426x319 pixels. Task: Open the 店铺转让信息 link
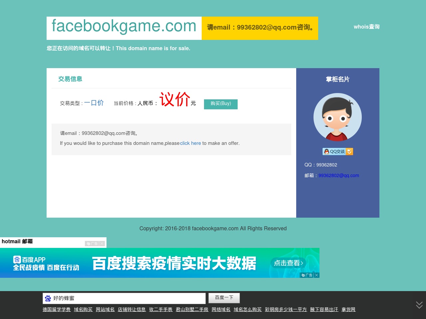(x=132, y=309)
